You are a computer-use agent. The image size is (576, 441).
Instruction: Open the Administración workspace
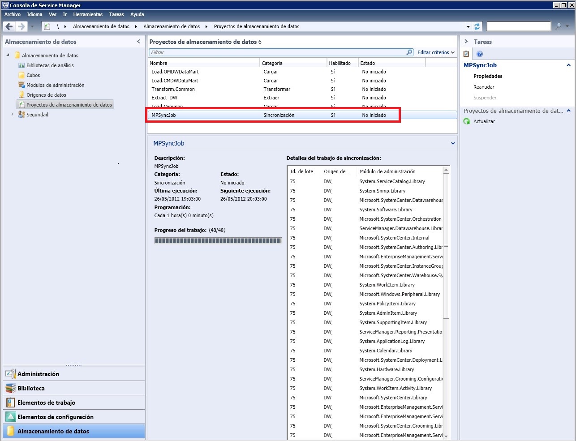38,374
